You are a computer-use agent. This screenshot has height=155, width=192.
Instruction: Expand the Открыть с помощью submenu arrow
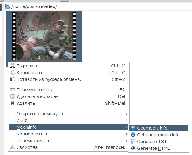(x=126, y=114)
